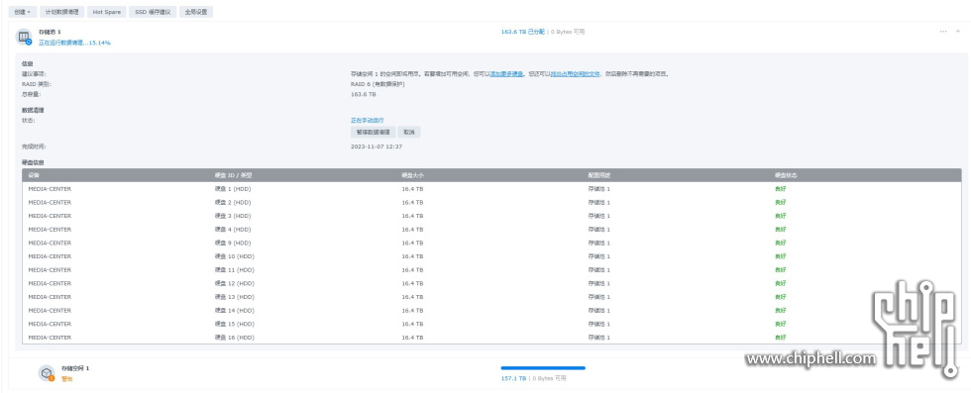This screenshot has height=393, width=971.
Task: Click the 2023-11-07 12:37 completion time
Action: pyautogui.click(x=377, y=147)
